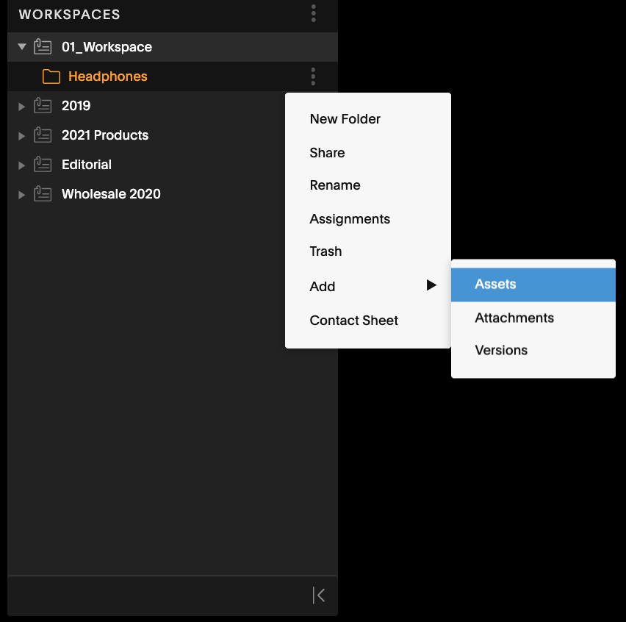Click the Editorial workspace icon
The width and height of the screenshot is (626, 622).
(43, 165)
